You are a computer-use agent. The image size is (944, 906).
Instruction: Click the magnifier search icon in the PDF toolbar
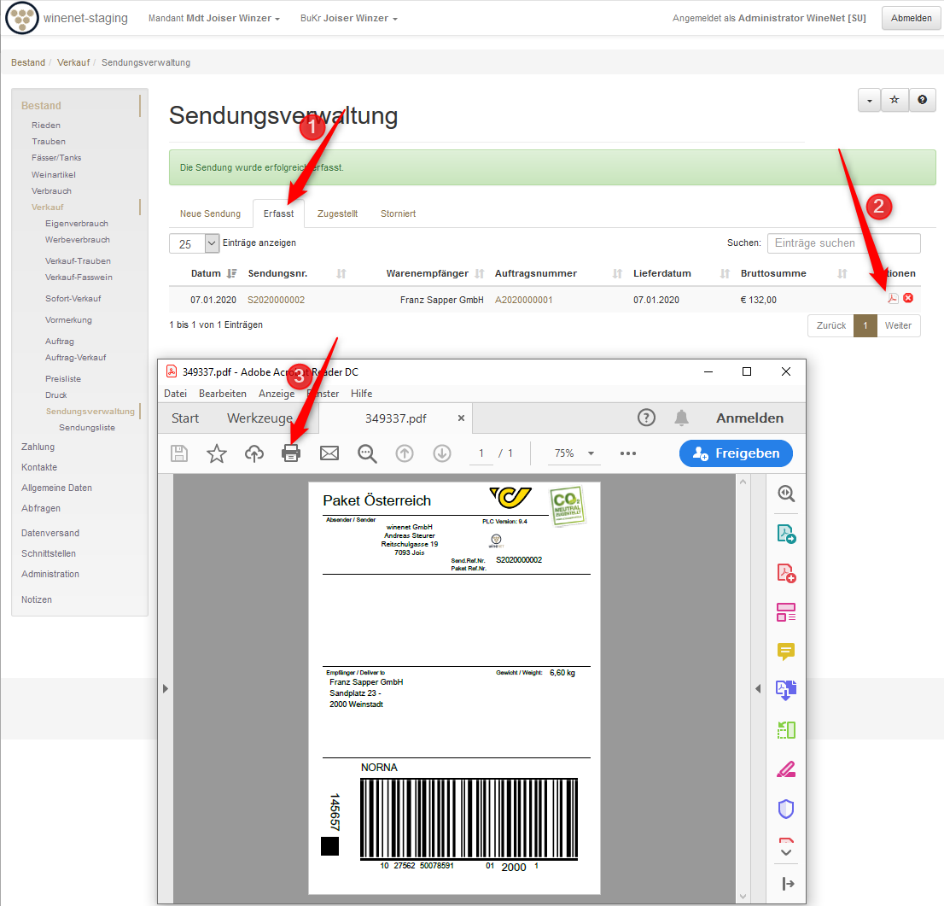(367, 453)
